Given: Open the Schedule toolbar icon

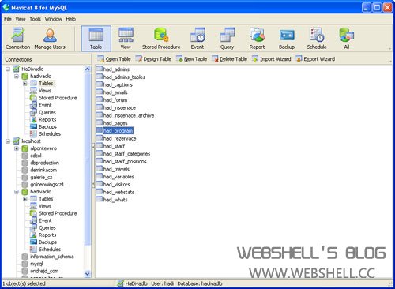Looking at the screenshot, I should point(317,39).
